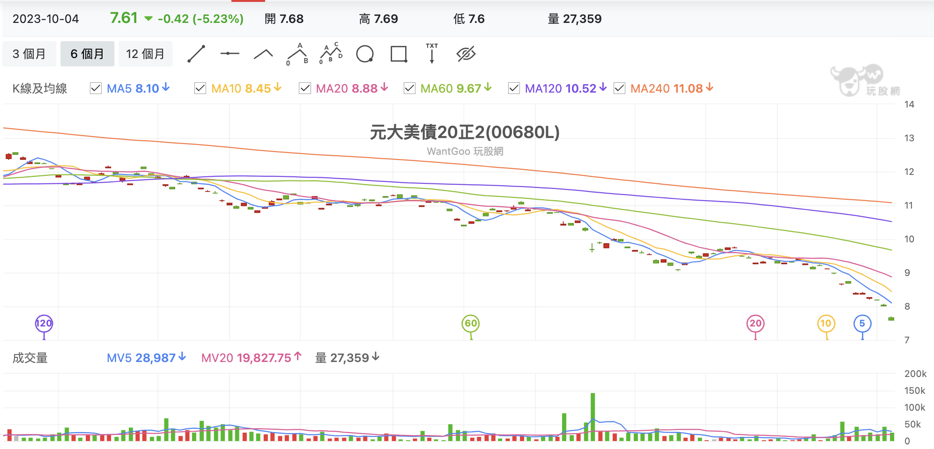The width and height of the screenshot is (934, 449).
Task: Click the MA10 8.45 label
Action: click(x=246, y=88)
